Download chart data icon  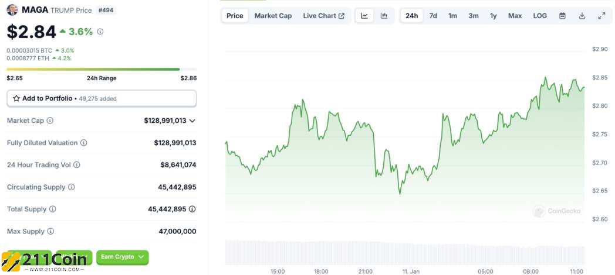click(x=582, y=16)
